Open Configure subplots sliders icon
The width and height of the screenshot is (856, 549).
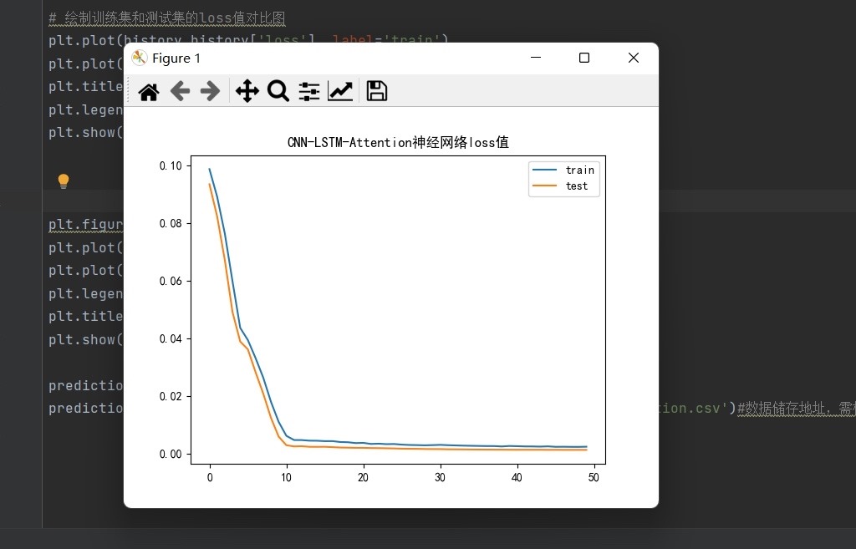(x=309, y=91)
